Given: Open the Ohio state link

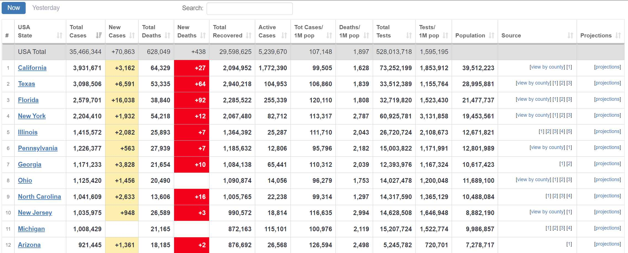Looking at the screenshot, I should (25, 180).
